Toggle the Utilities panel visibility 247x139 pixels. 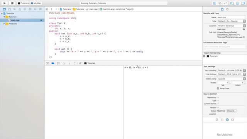(x=243, y=3)
